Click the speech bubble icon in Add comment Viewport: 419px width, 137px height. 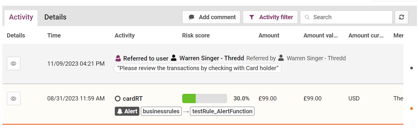191,17
